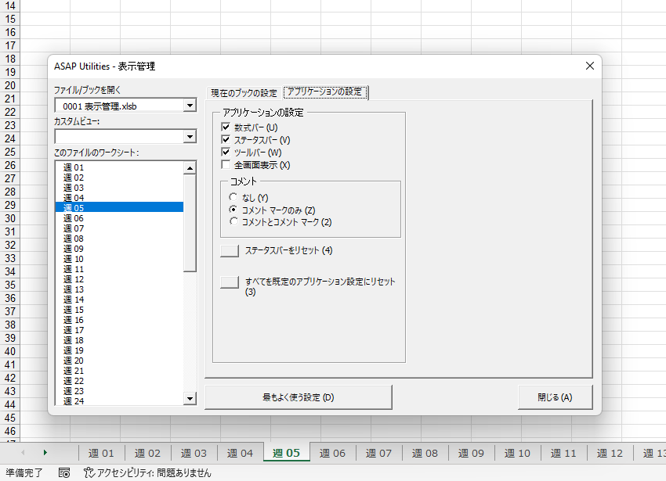Viewport: 666px width, 481px height.
Task: Select 週 12 in the worksheet list
Action: (x=119, y=279)
